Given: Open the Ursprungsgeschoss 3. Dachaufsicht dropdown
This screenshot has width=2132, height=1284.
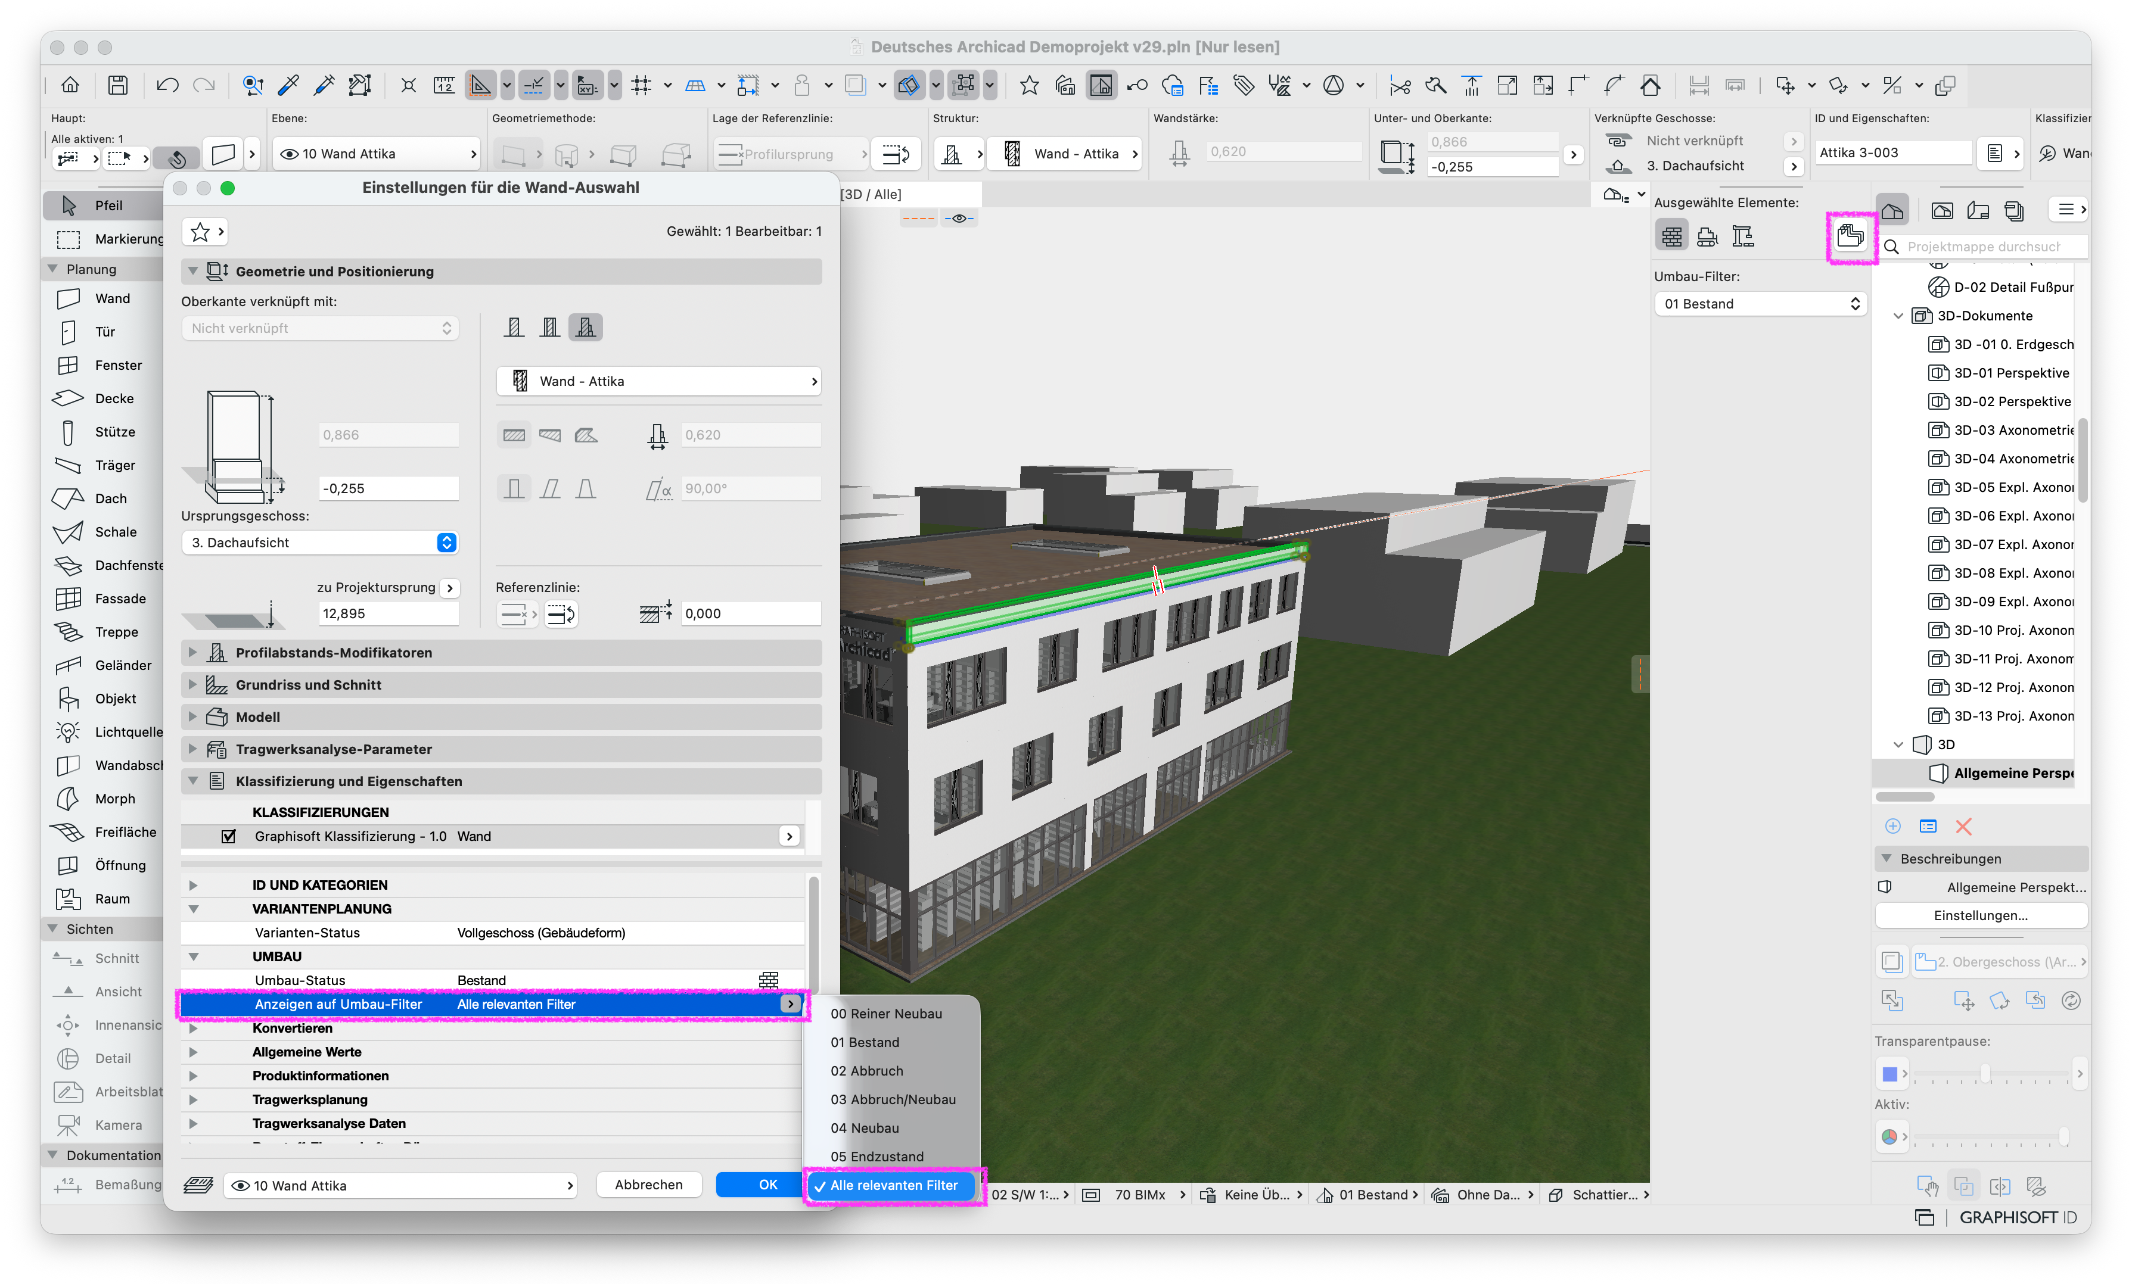Looking at the screenshot, I should pyautogui.click(x=320, y=543).
